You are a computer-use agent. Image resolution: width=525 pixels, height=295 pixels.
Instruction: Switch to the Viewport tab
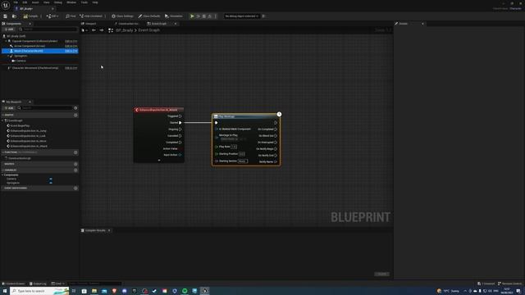click(89, 24)
